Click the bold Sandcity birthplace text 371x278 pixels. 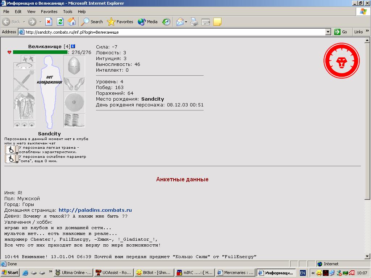(x=153, y=99)
